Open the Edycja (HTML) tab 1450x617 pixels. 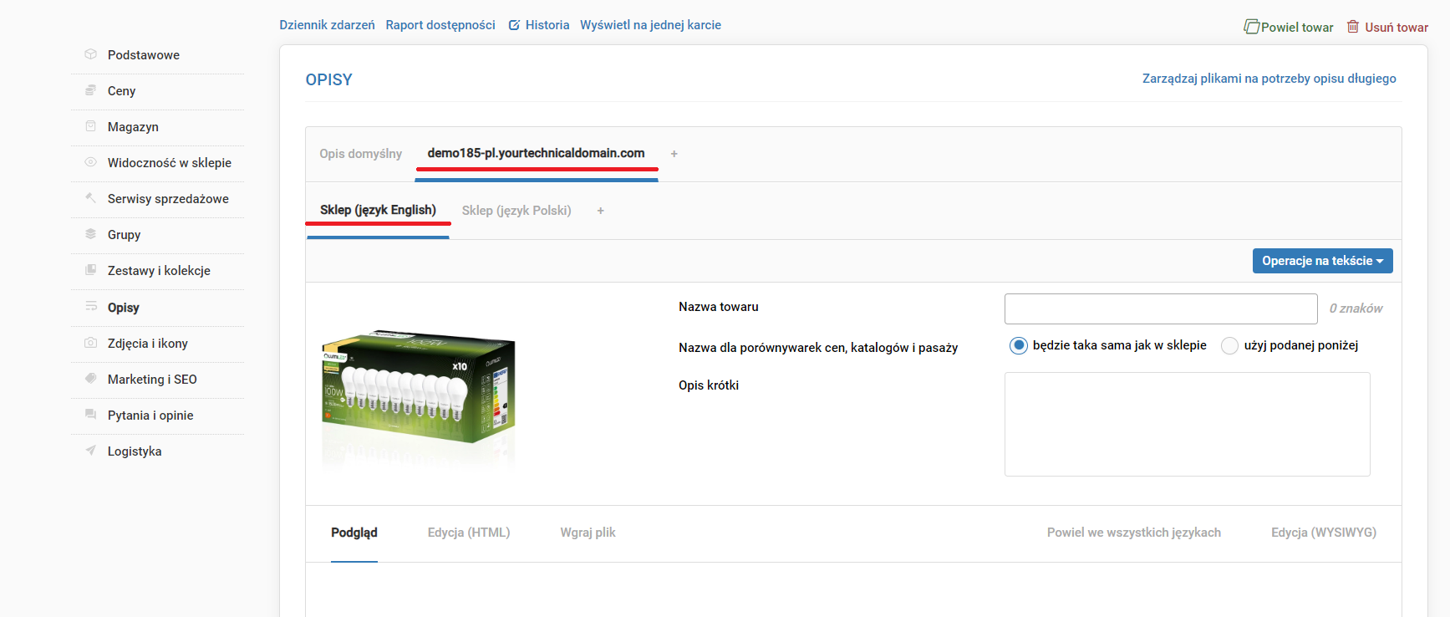click(469, 533)
